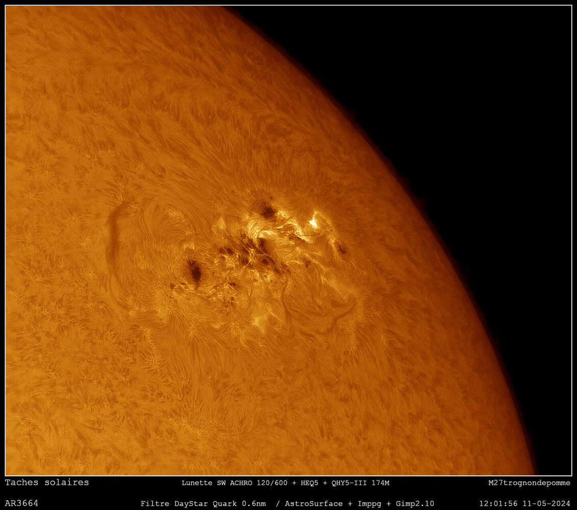Click the 'M27trognondepomme' author text
This screenshot has width=577, height=510.
529,483
